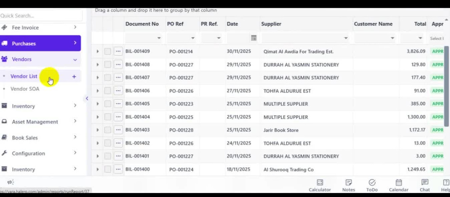Sort by the Supplier column header
The height and width of the screenshot is (197, 450).
pos(271,24)
